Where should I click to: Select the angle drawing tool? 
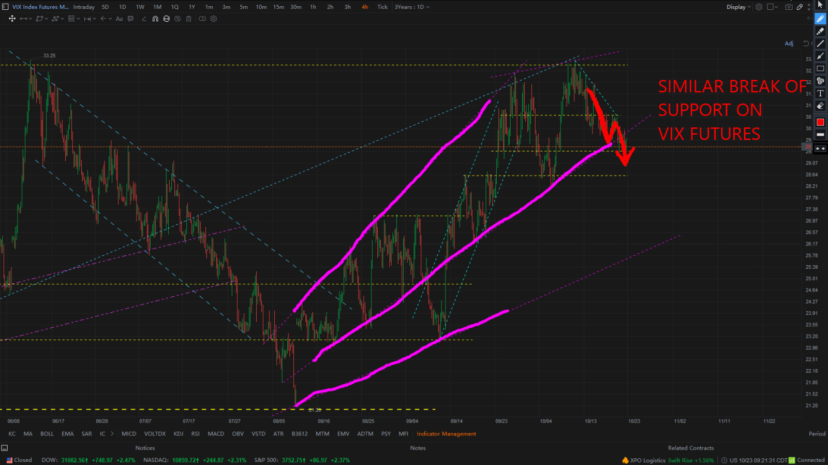click(x=144, y=19)
